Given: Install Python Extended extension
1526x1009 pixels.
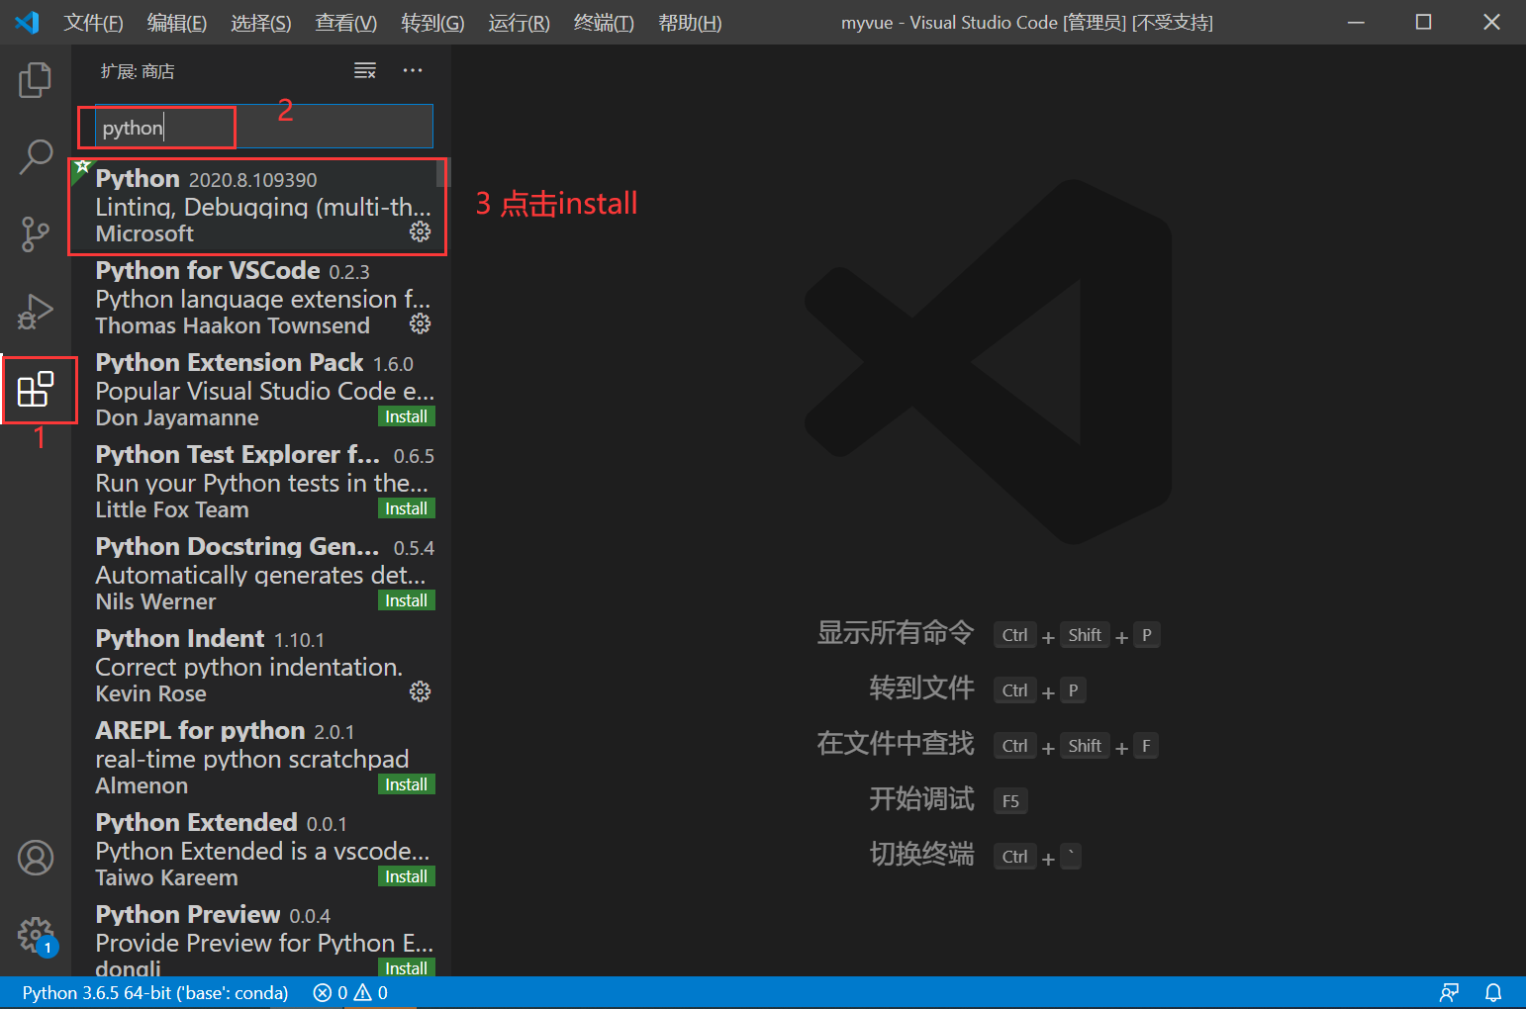Looking at the screenshot, I should click(x=407, y=876).
